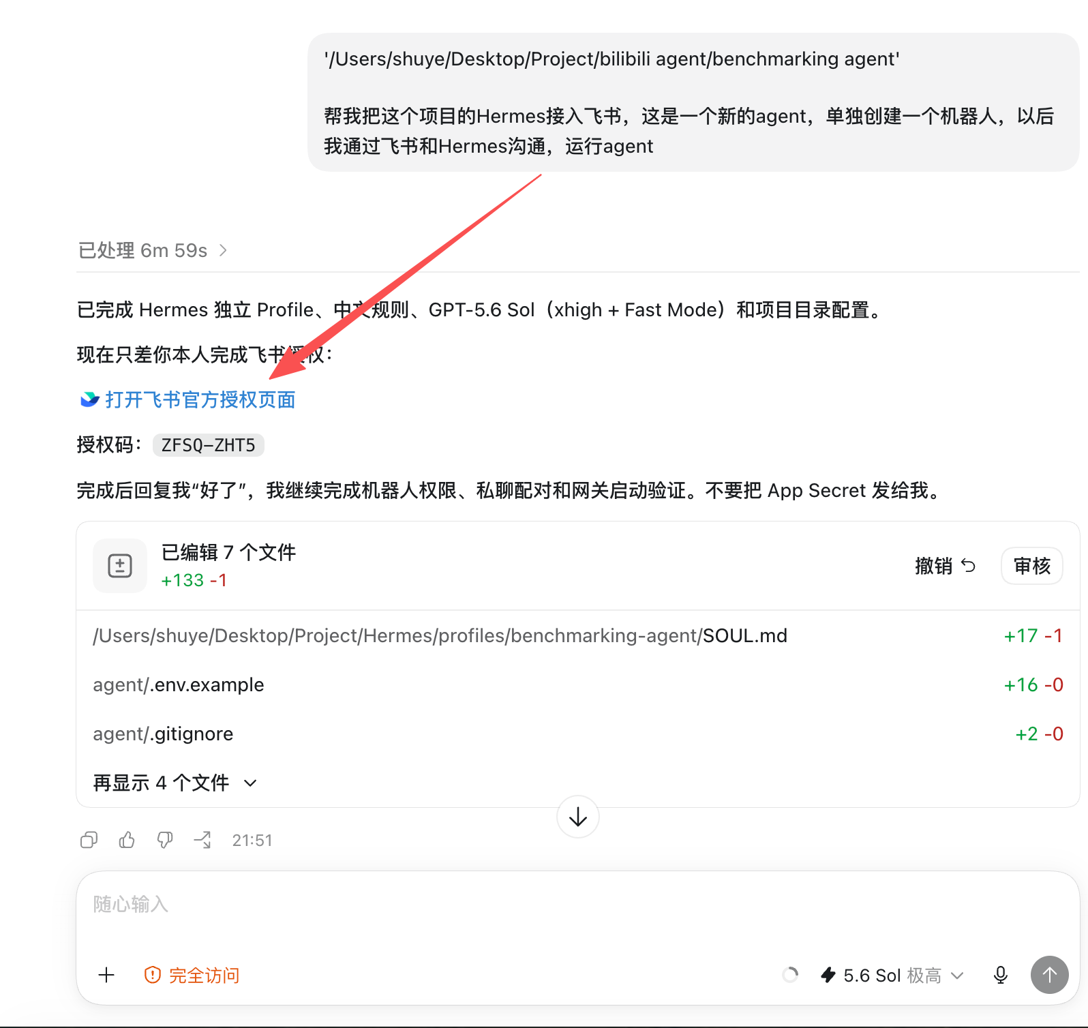This screenshot has height=1028, width=1088.
Task: Open the agent/.env.example file row
Action: 577,684
